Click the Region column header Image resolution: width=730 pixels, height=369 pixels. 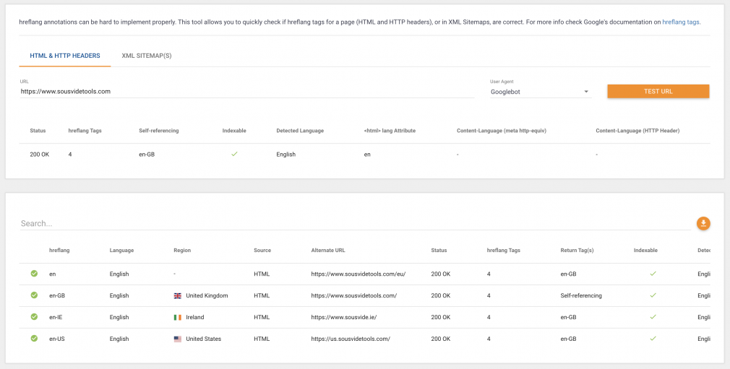pos(182,250)
